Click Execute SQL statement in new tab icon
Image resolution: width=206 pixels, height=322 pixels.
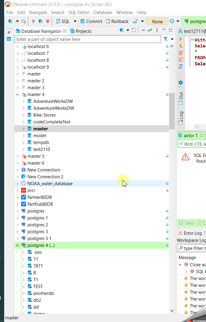click(181, 46)
